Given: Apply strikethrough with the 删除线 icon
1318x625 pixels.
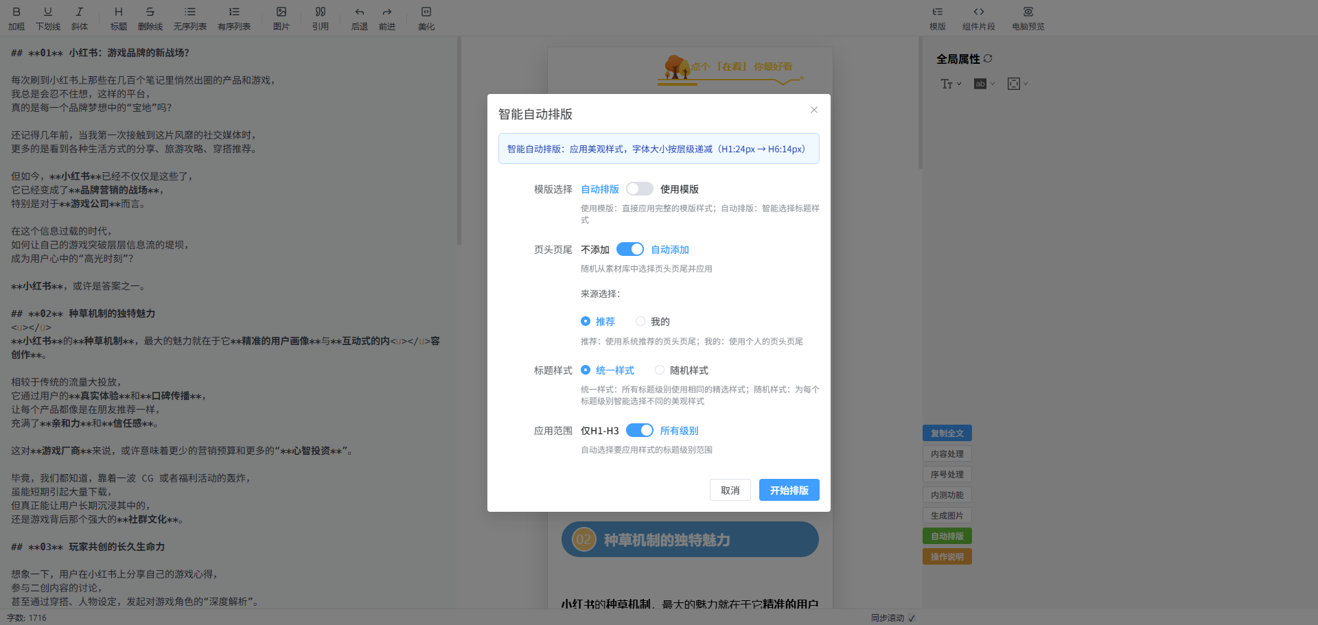Looking at the screenshot, I should click(150, 19).
